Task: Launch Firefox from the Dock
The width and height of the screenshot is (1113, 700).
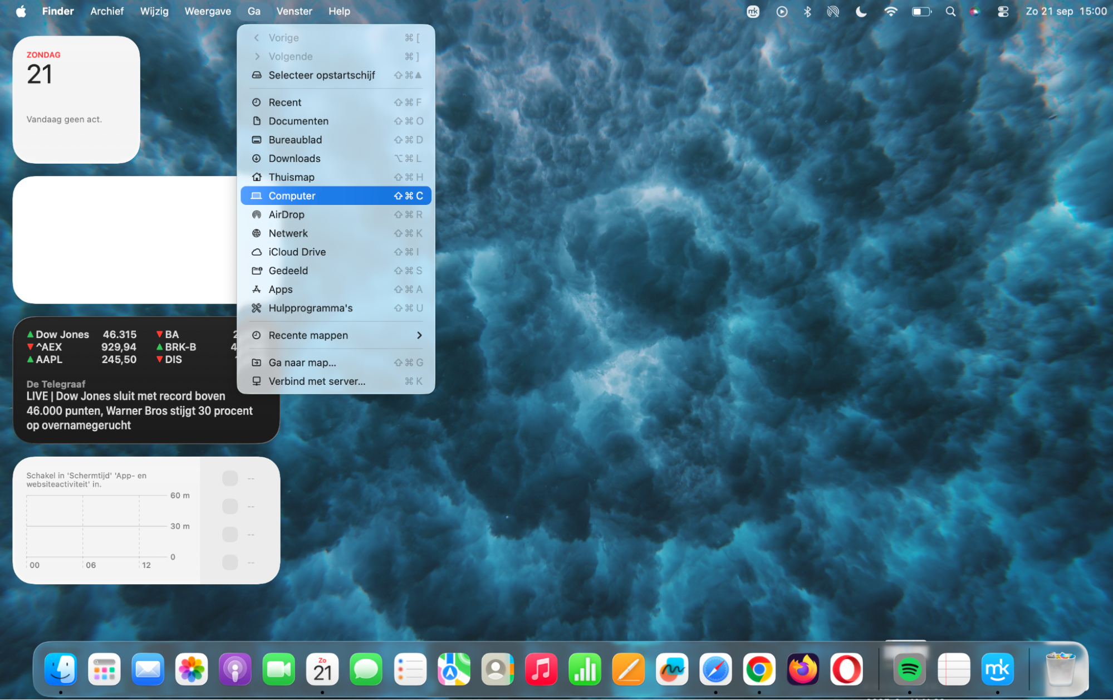Action: pos(801,669)
